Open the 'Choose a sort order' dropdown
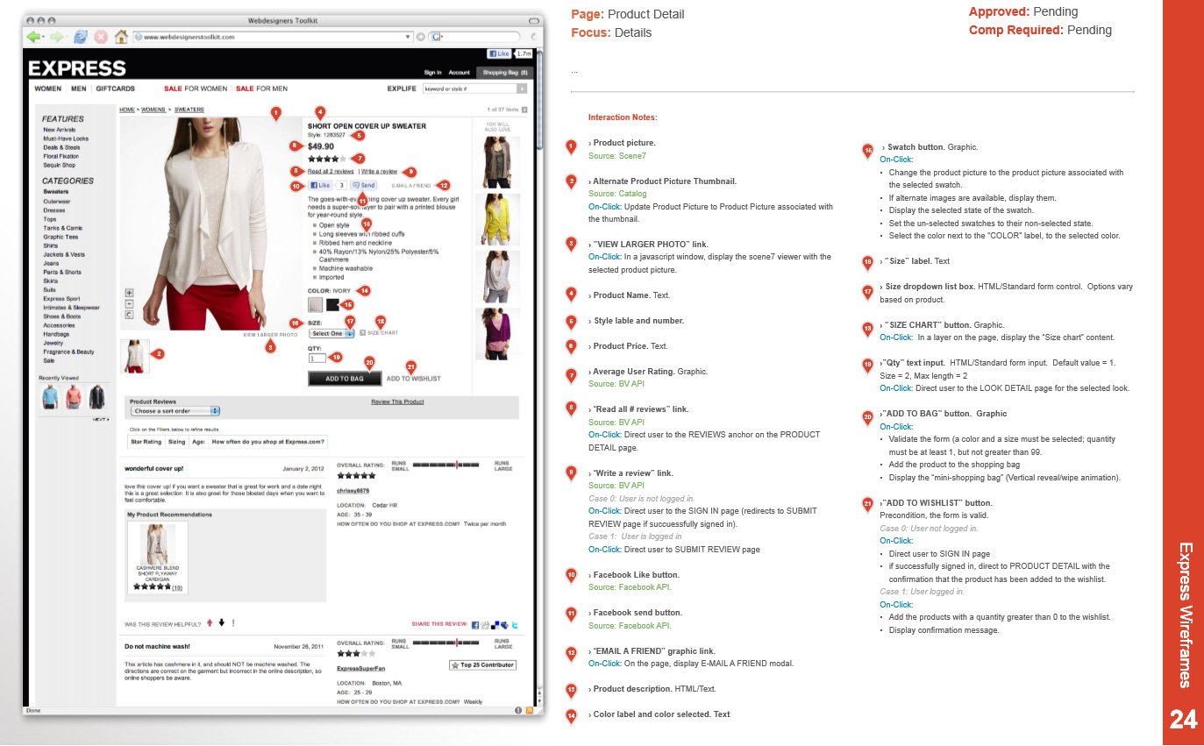This screenshot has width=1204, height=746. click(175, 410)
